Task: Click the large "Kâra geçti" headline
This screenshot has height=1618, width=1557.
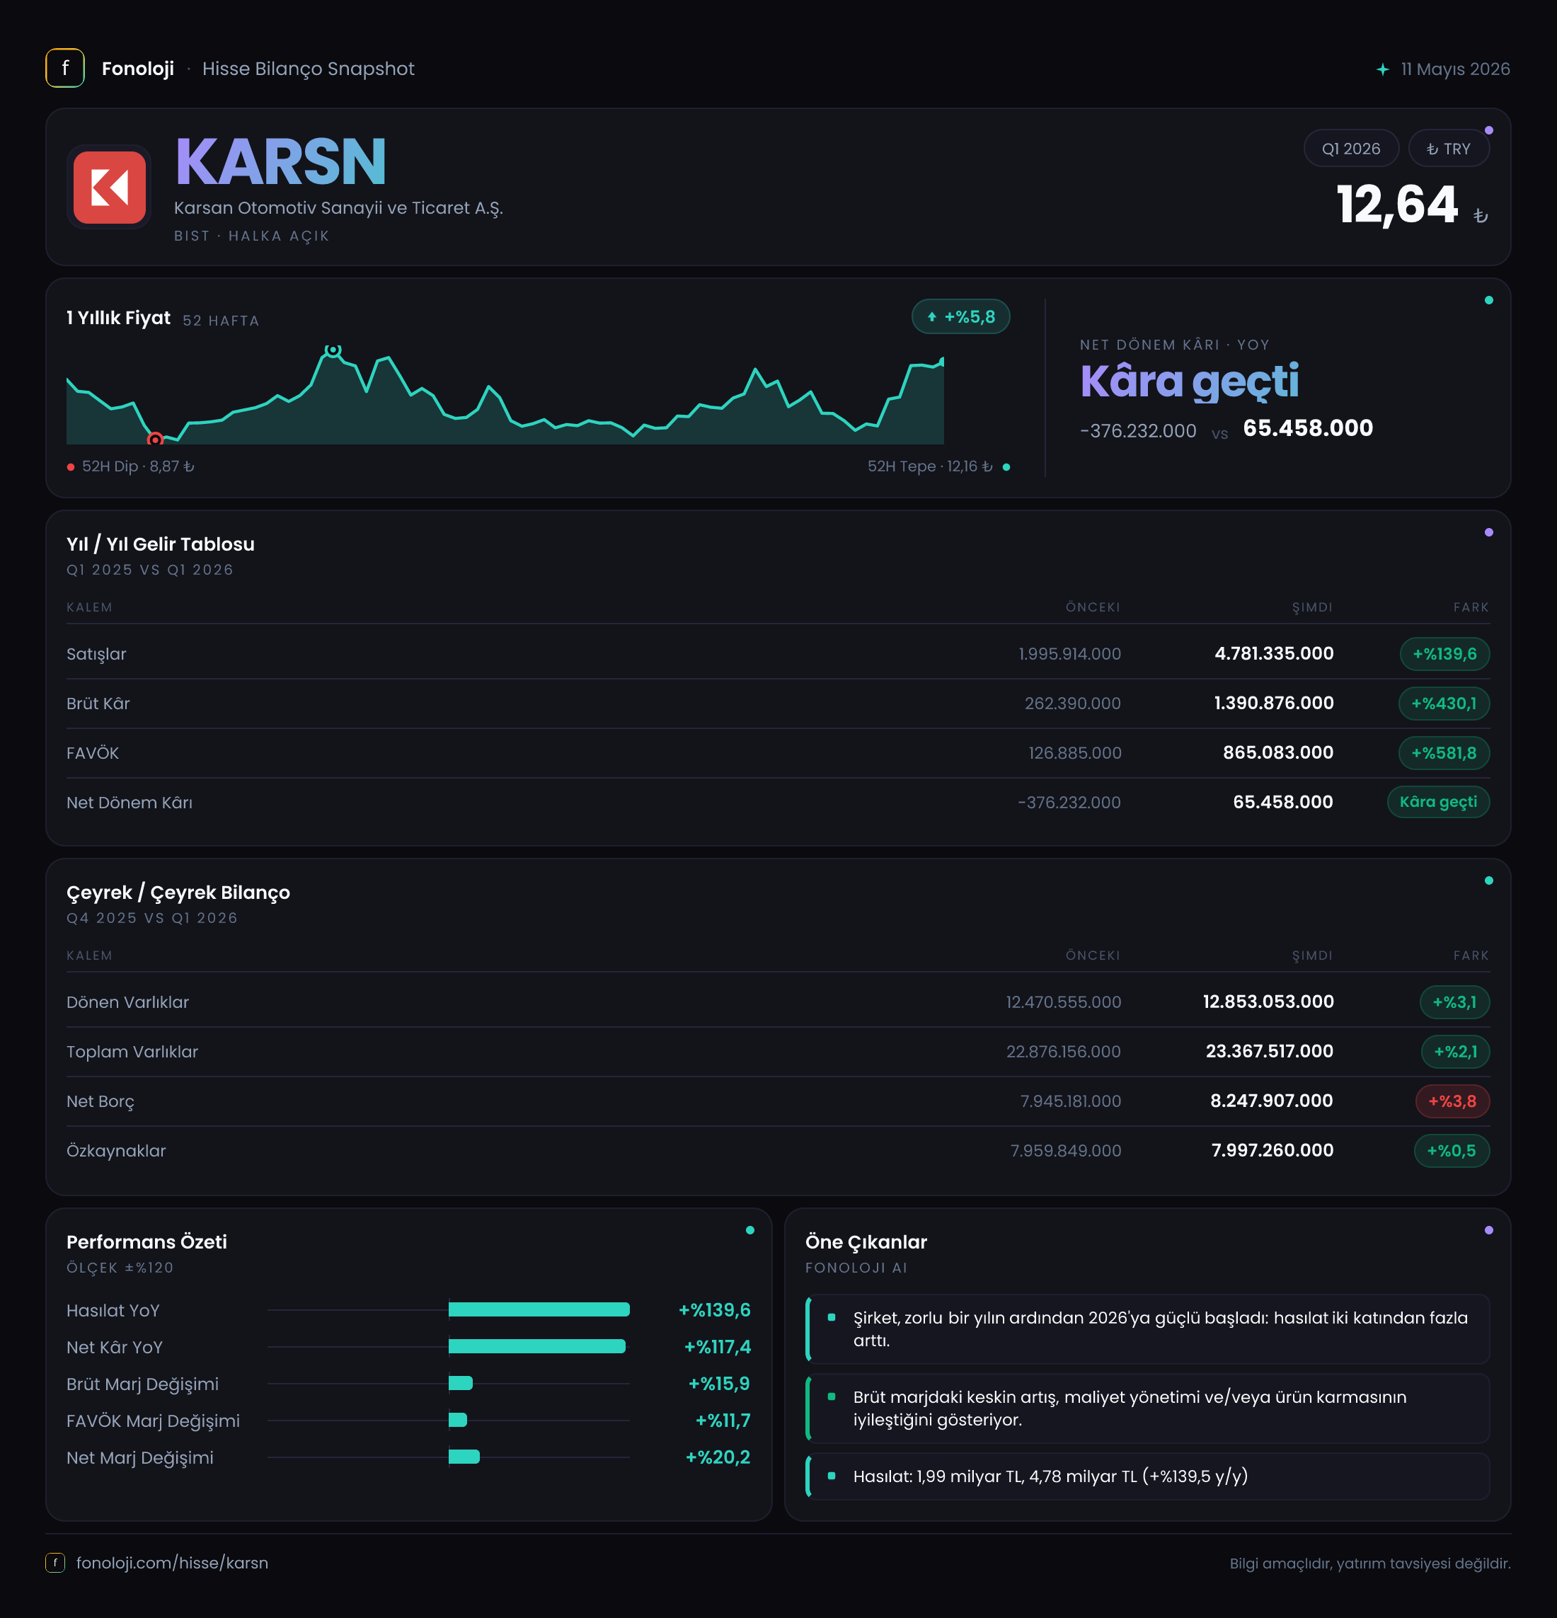Action: coord(1190,382)
